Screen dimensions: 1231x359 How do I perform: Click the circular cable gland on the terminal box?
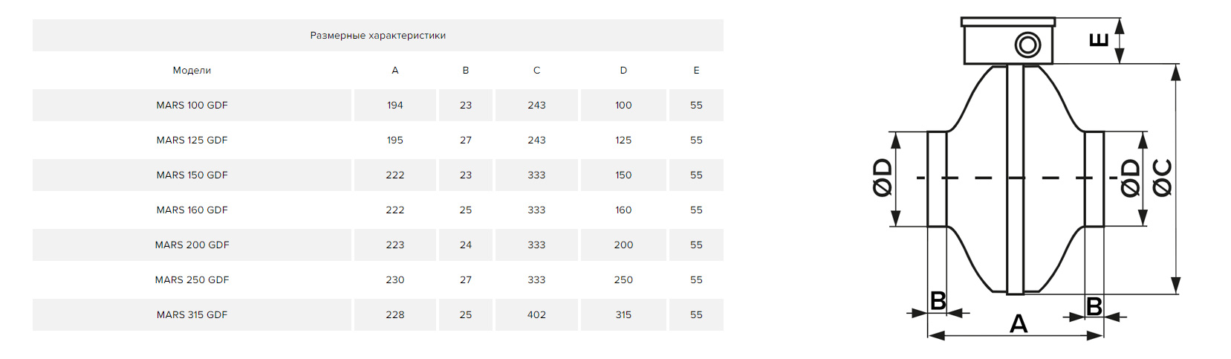[x=1028, y=45]
